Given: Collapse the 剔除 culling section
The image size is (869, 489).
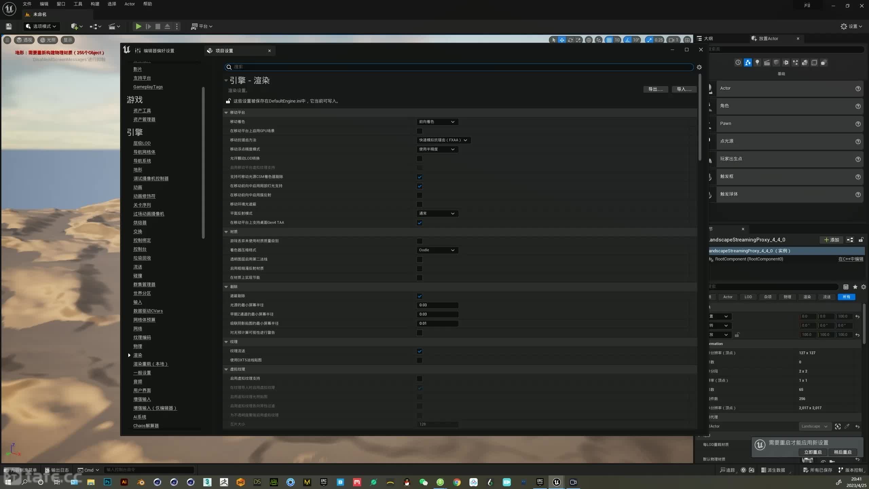Looking at the screenshot, I should coord(226,287).
